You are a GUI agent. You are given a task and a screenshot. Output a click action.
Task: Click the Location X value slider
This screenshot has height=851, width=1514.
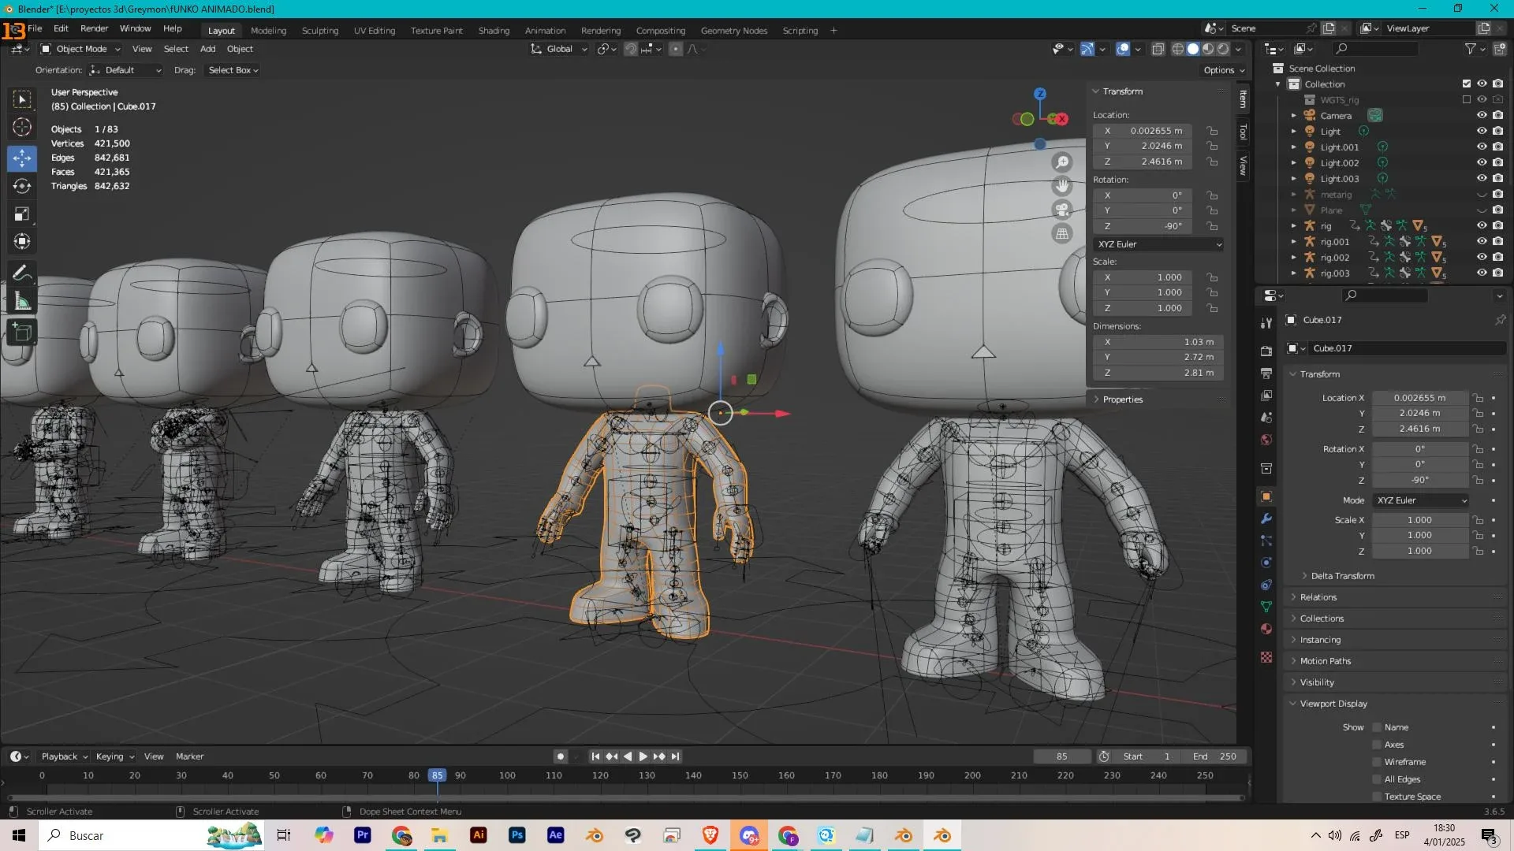(x=1418, y=398)
